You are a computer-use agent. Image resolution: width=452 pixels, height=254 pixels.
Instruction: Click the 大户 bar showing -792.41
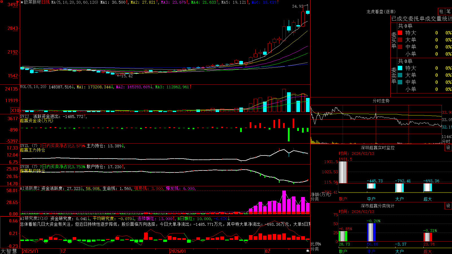(399, 188)
